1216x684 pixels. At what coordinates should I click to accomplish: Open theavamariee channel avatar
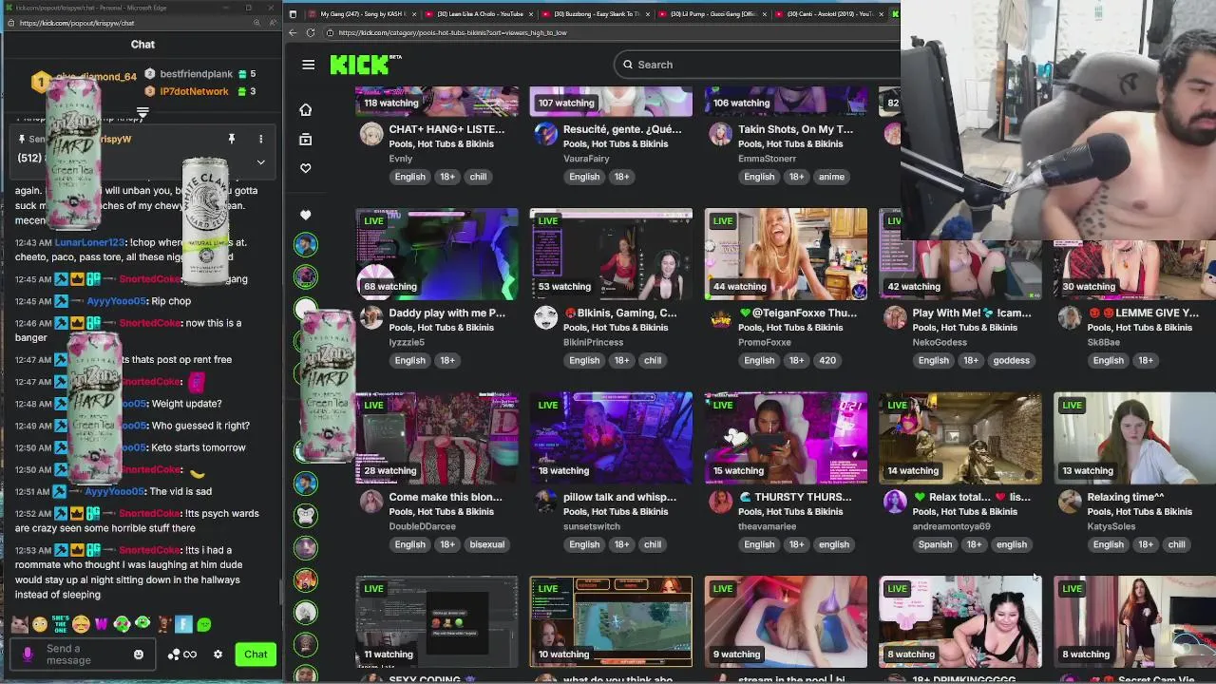click(x=720, y=502)
